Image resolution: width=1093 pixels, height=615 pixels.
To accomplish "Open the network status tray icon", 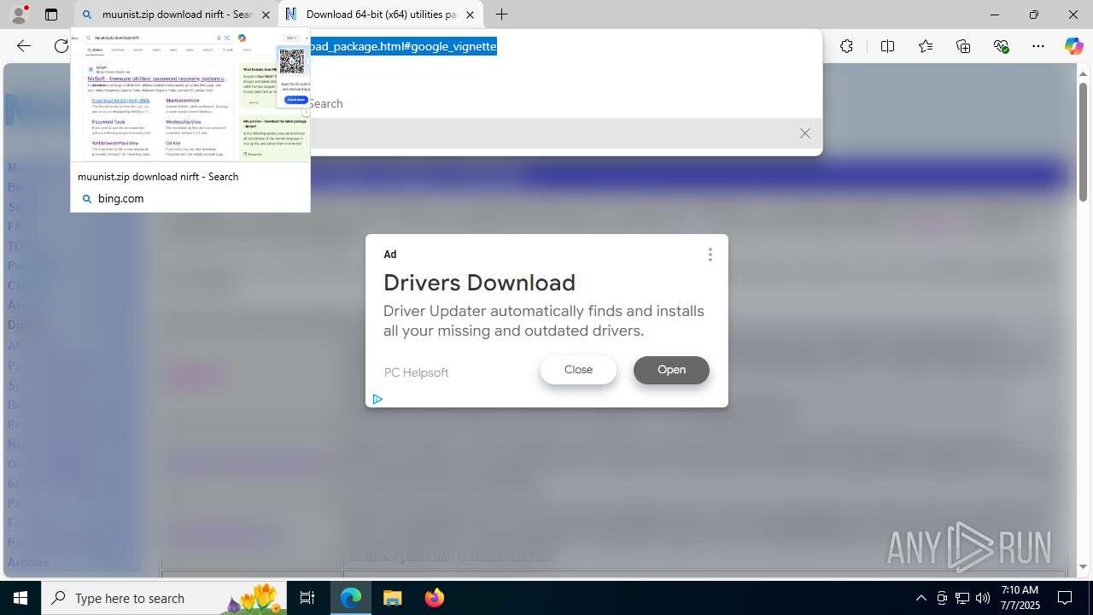I will tap(962, 598).
